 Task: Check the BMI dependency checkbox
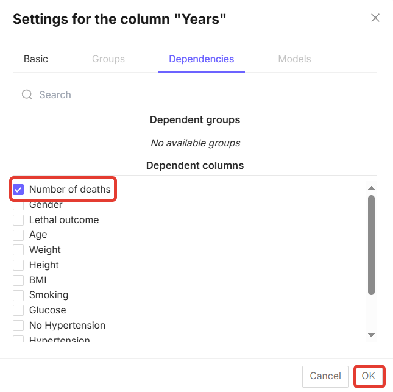click(x=18, y=280)
